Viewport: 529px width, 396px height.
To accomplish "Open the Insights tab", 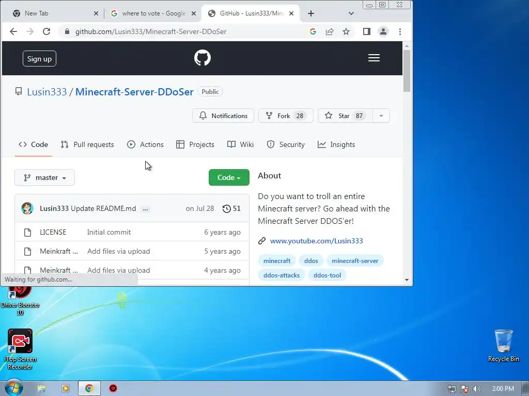I will [x=336, y=144].
